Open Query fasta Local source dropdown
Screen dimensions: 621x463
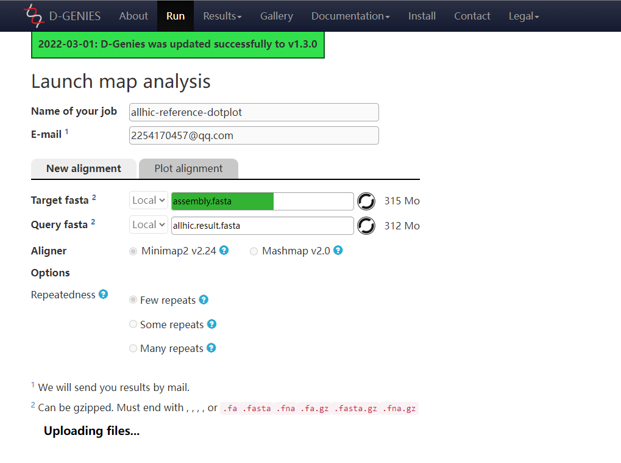click(x=148, y=225)
